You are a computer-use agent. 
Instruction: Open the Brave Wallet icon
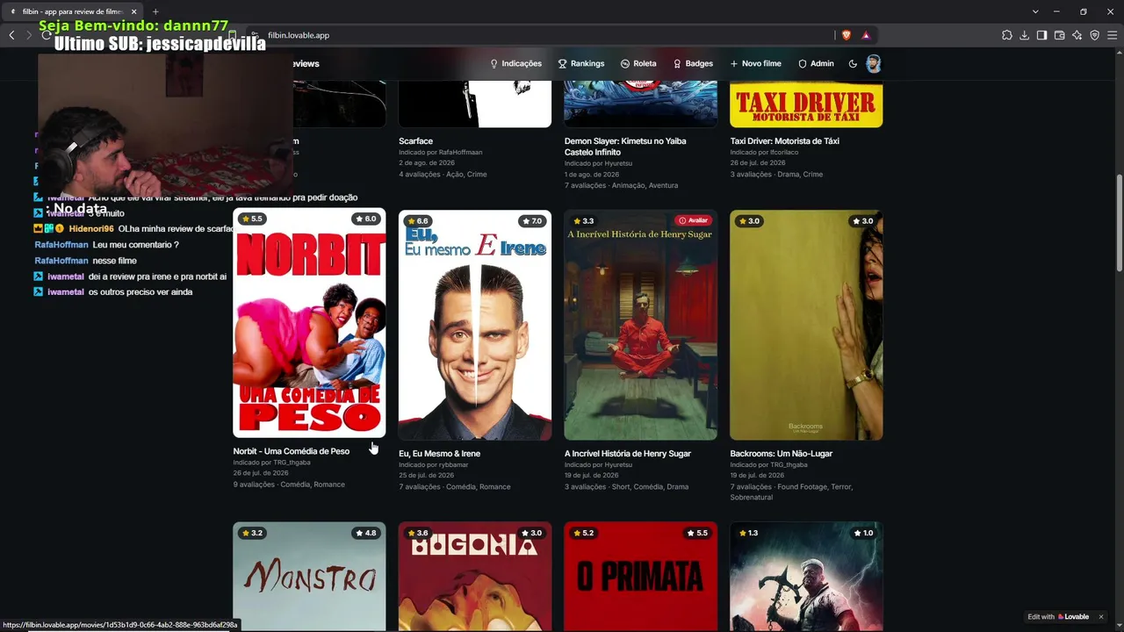1059,35
